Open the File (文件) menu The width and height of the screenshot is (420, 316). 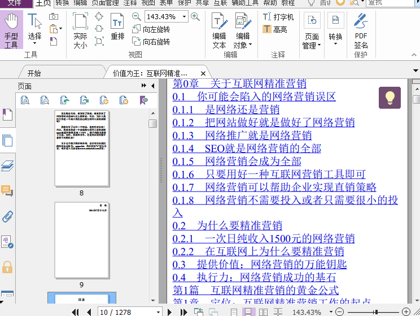pos(15,3)
